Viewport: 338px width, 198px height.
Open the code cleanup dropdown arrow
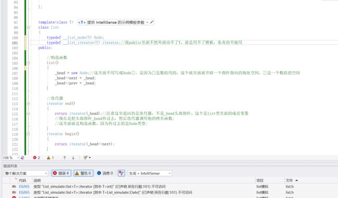[89, 158]
